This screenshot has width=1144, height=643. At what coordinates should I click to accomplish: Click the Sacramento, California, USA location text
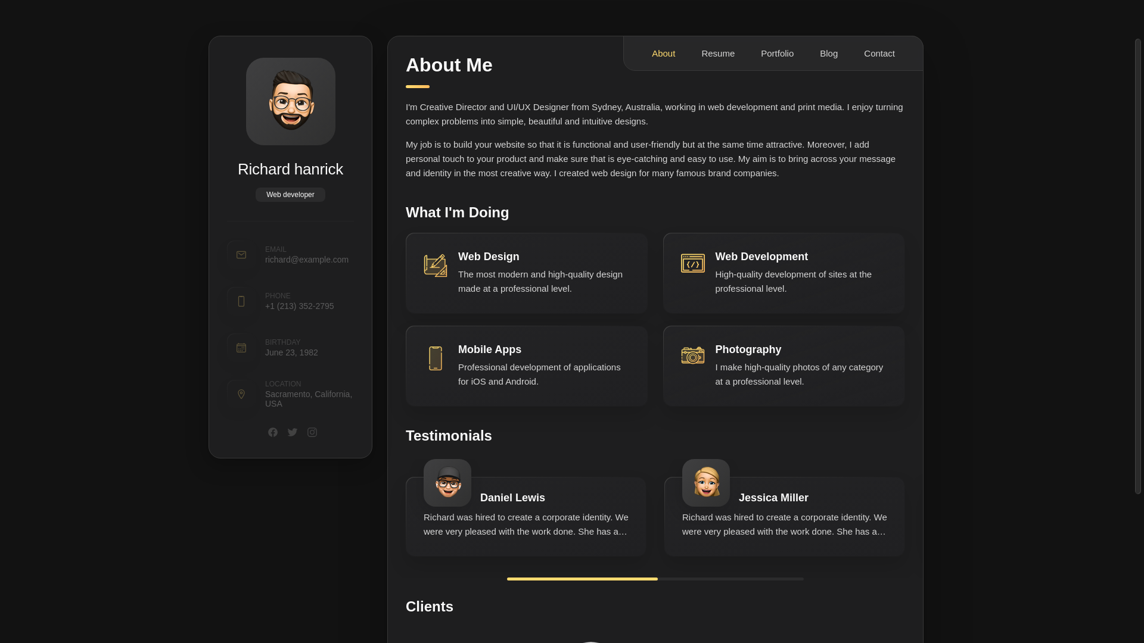point(309,399)
